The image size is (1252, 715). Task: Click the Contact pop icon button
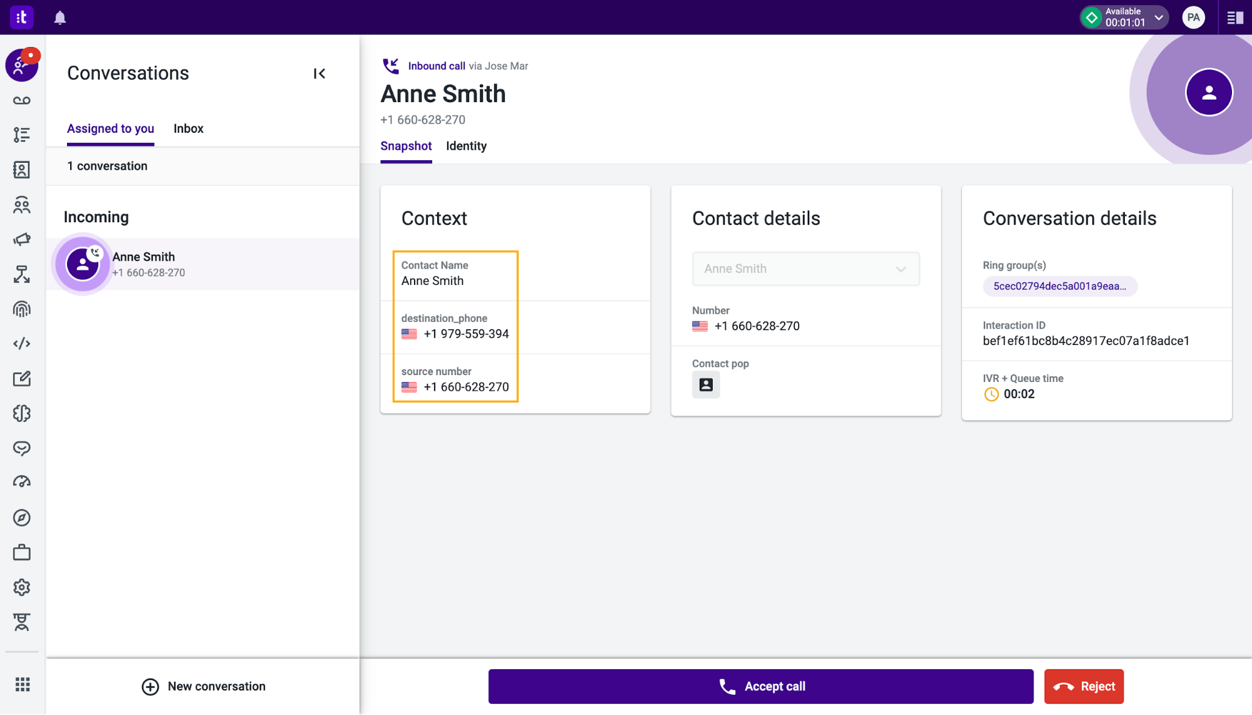click(x=706, y=385)
